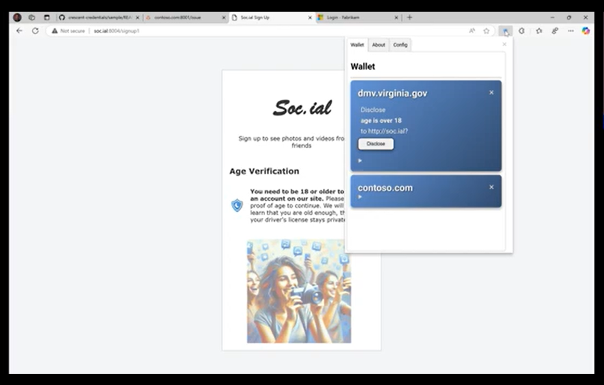Viewport: 604px width, 385px height.
Task: Close the contoso.com:8001/issue tab
Action: 224,18
